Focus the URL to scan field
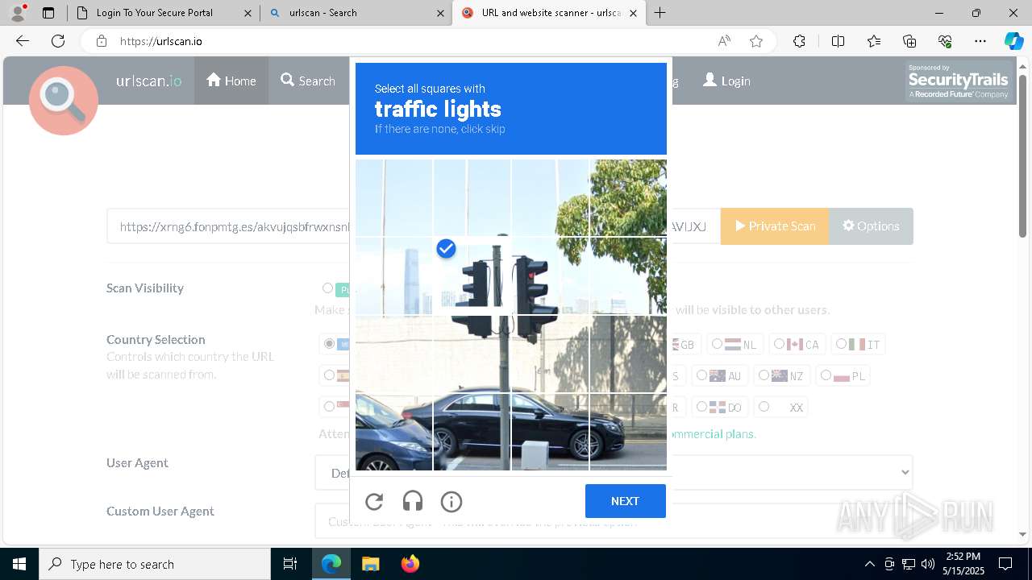The height and width of the screenshot is (580, 1032). click(414, 226)
